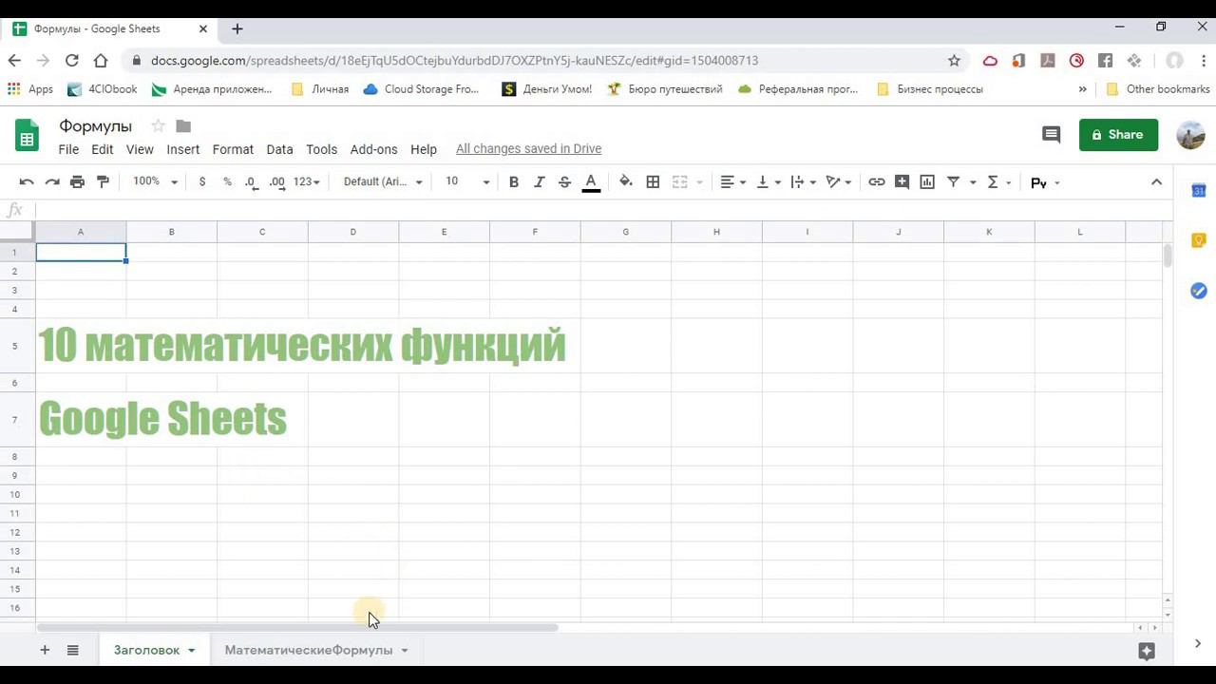The image size is (1216, 684).
Task: Open Google Calendar in the side panel
Action: click(1199, 191)
